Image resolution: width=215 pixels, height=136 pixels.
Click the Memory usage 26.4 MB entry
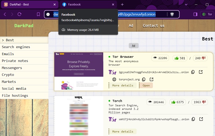click(x=88, y=30)
